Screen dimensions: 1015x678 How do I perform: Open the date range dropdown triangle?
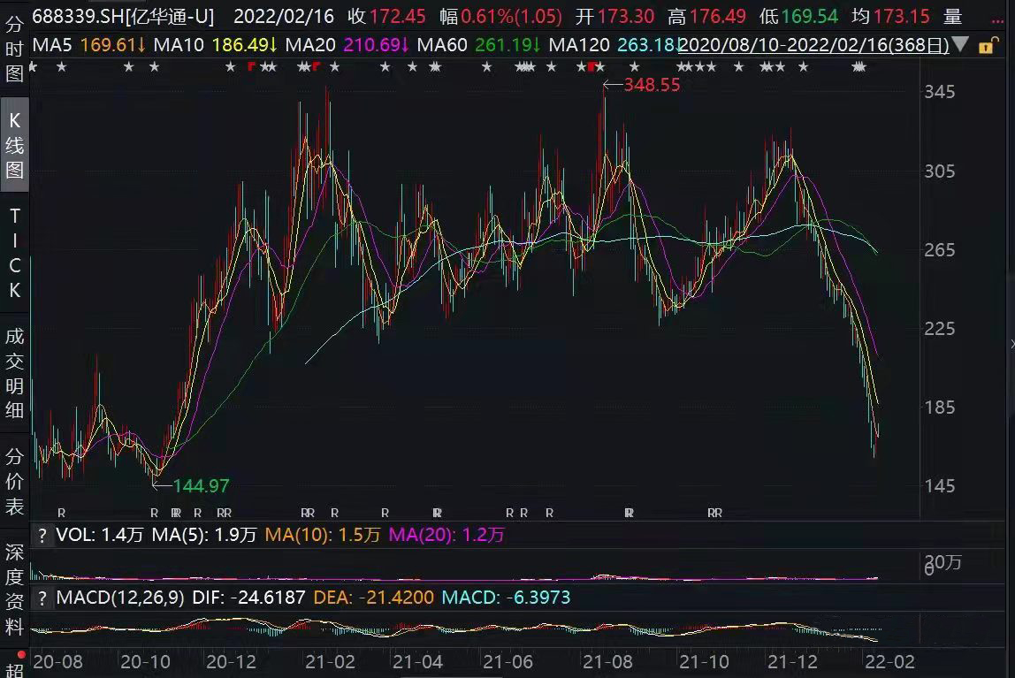[960, 44]
